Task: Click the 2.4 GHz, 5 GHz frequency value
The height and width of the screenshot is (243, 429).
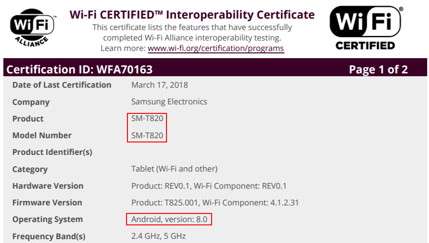Action: pyautogui.click(x=158, y=236)
